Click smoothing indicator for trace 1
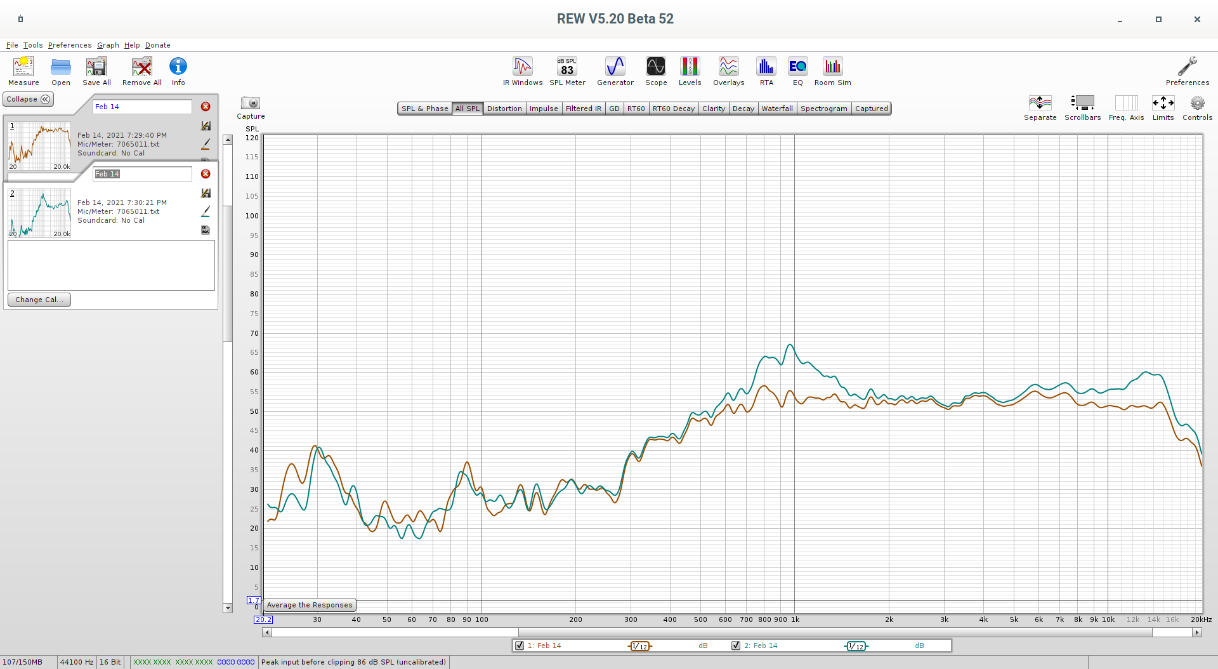The width and height of the screenshot is (1218, 669). [x=640, y=646]
